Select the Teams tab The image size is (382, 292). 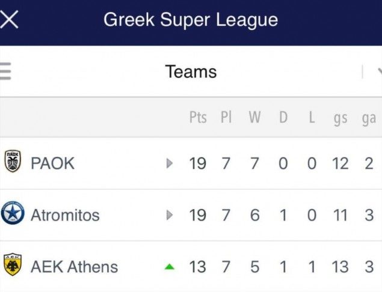(191, 72)
